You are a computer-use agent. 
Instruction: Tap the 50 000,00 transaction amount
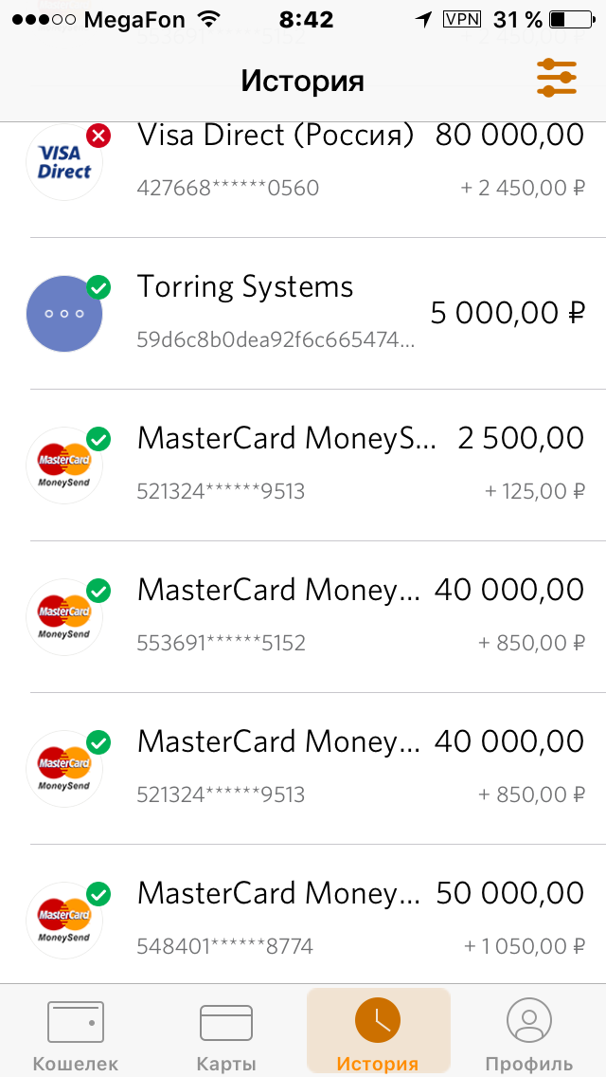509,893
